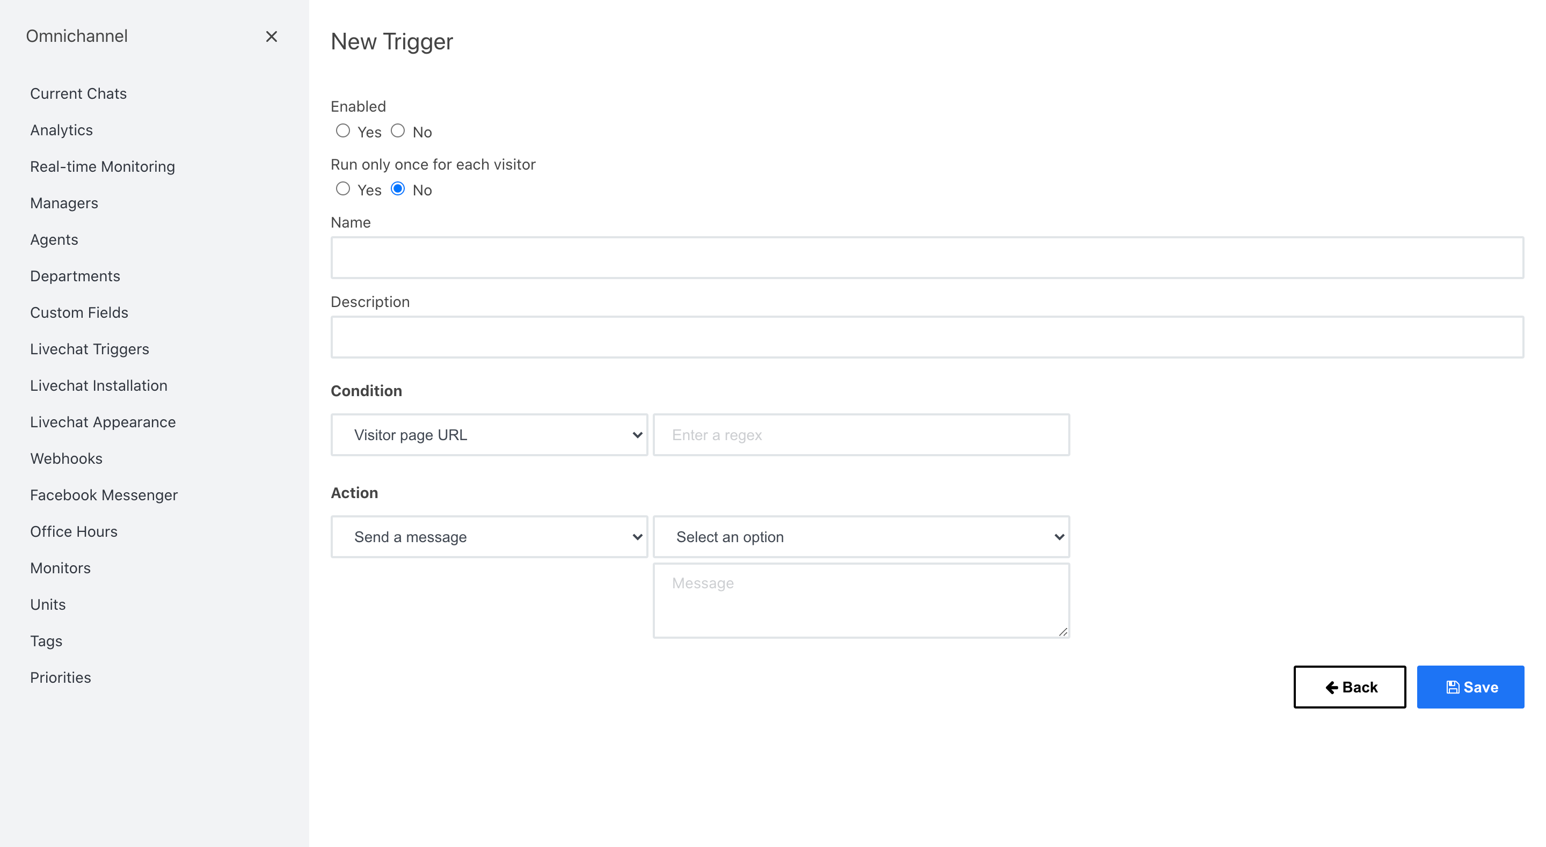The height and width of the screenshot is (847, 1546).
Task: Select No for Enabled
Action: pos(398,131)
